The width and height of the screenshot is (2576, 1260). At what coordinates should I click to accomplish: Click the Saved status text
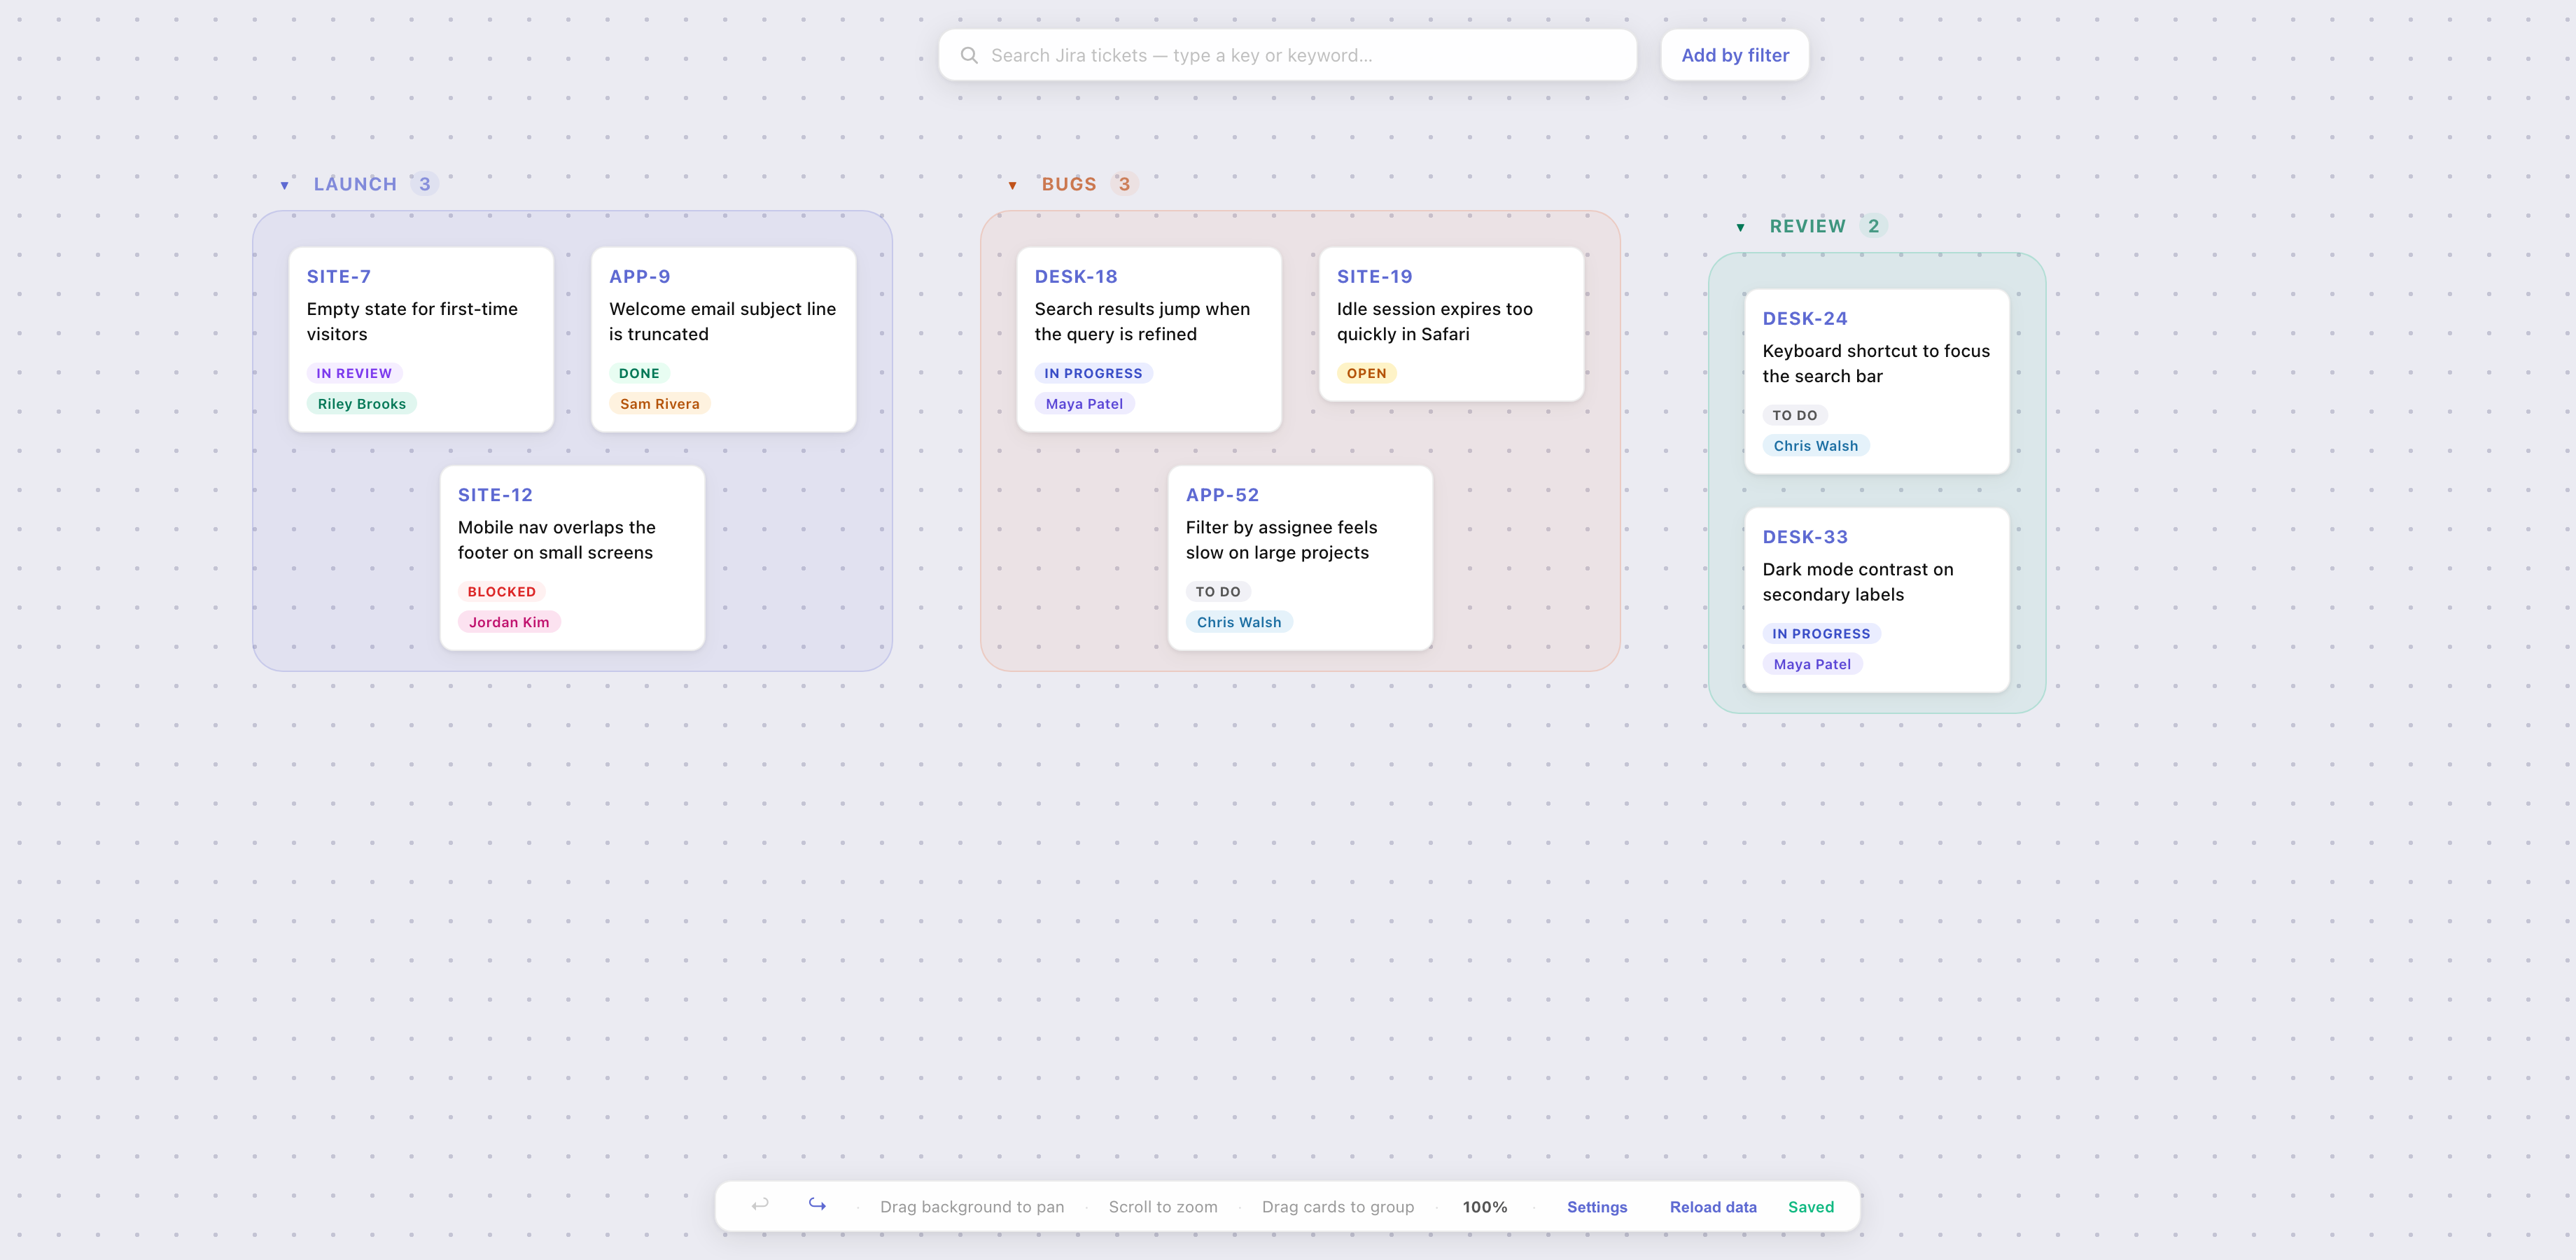[x=1811, y=1207]
